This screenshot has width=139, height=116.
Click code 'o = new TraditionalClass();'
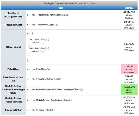point(43,25)
